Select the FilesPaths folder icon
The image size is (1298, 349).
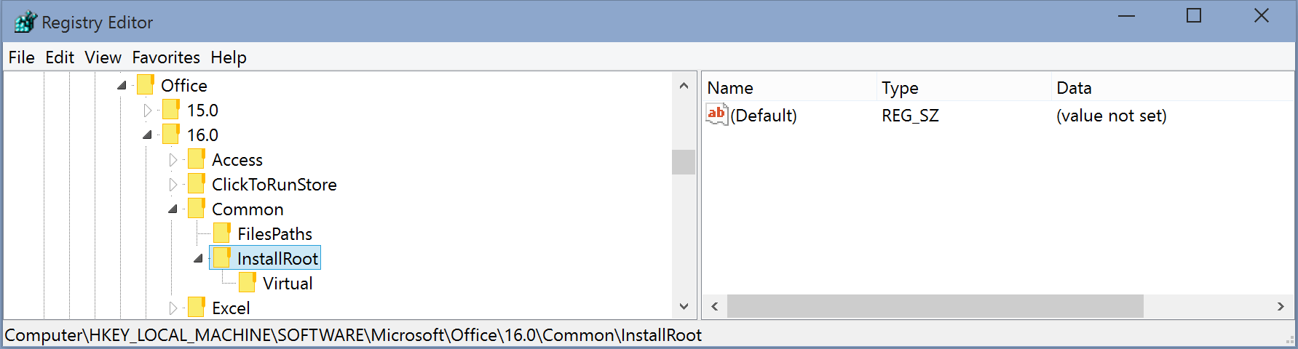[x=222, y=233]
